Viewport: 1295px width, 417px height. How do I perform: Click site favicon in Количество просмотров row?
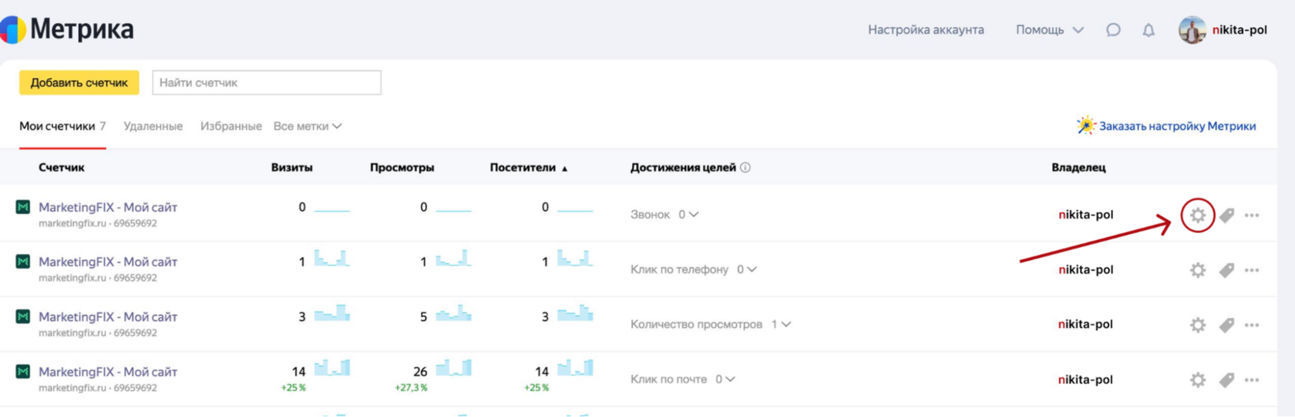tap(23, 316)
